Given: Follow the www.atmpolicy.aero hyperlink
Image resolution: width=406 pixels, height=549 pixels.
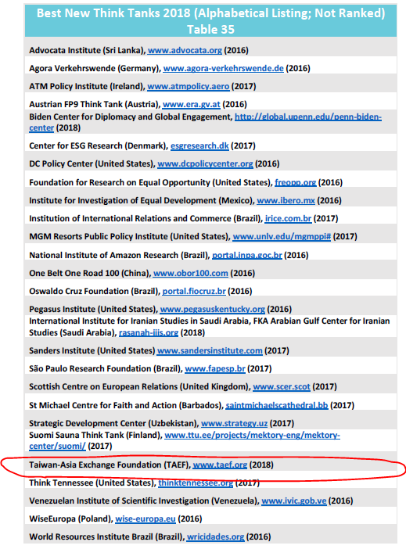Looking at the screenshot, I should tap(189, 87).
